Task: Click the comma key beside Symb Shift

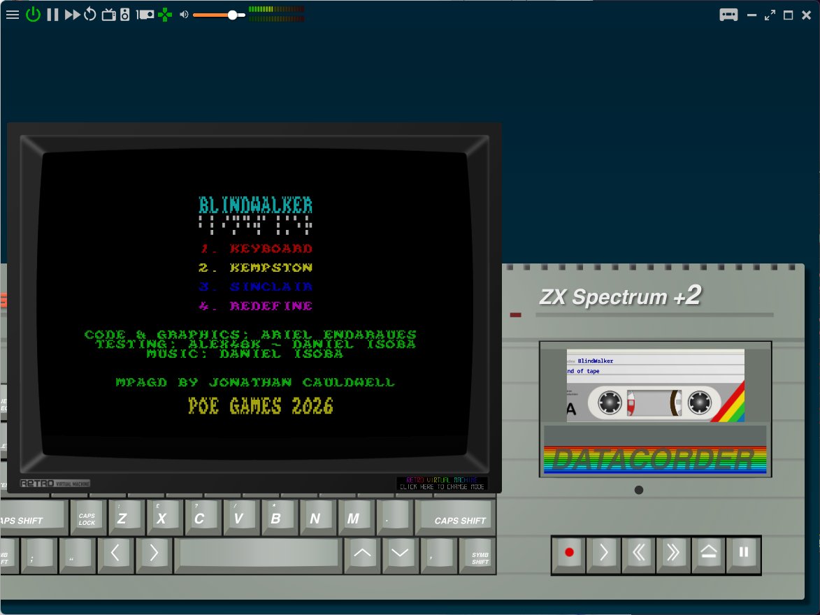Action: [x=438, y=556]
